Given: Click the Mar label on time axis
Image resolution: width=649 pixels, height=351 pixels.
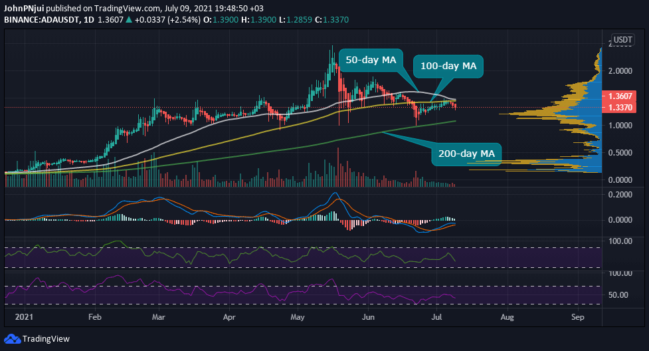Looking at the screenshot, I should 158,317.
